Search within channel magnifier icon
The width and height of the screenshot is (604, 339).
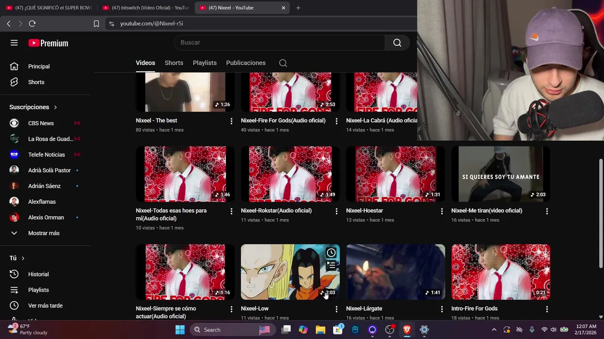(x=283, y=63)
